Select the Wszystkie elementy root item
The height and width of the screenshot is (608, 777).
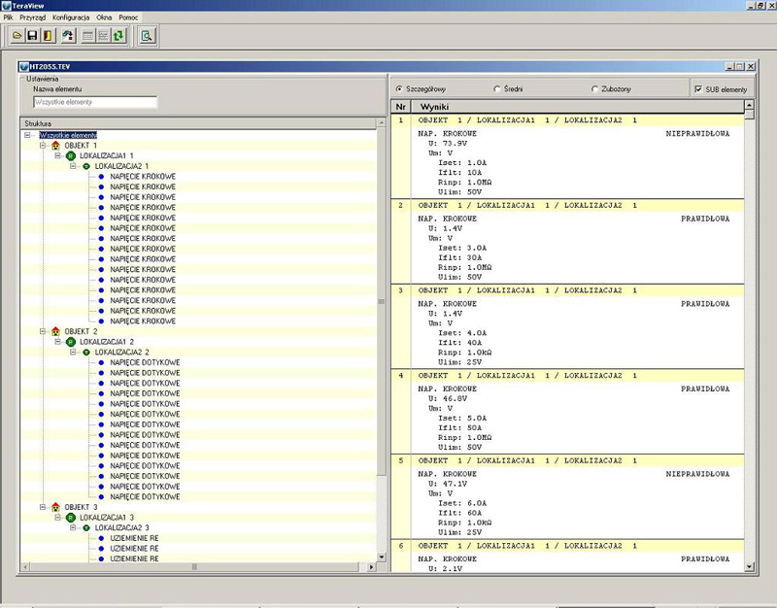pyautogui.click(x=68, y=135)
